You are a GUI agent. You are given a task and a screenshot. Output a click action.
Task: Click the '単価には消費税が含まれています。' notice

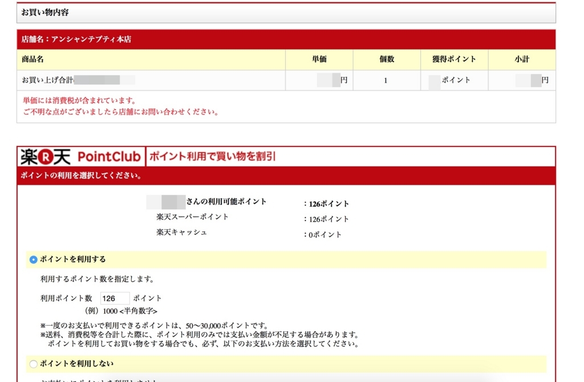pyautogui.click(x=79, y=100)
